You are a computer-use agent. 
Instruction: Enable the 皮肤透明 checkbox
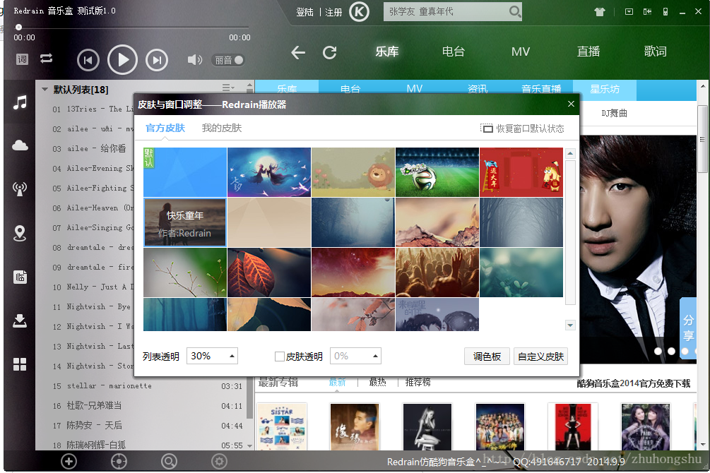279,357
